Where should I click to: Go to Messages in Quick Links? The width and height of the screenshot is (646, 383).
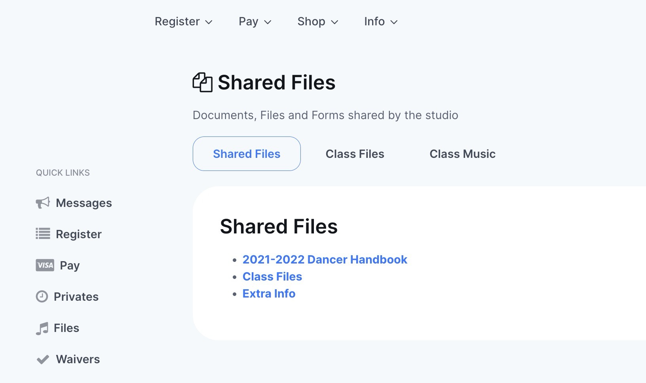[x=84, y=203]
